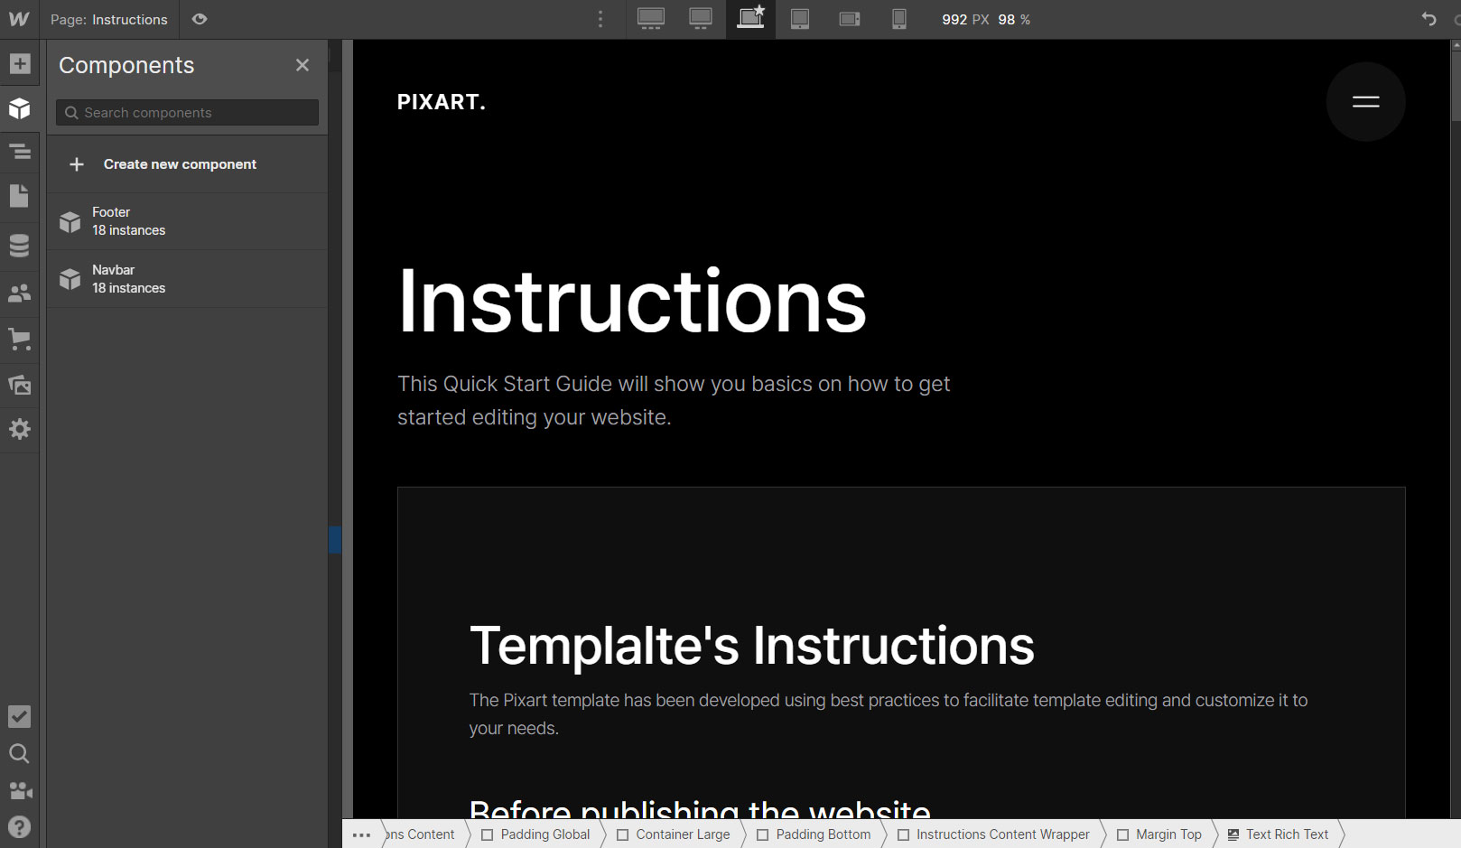
Task: Open the Ecommerce panel
Action: coord(20,340)
